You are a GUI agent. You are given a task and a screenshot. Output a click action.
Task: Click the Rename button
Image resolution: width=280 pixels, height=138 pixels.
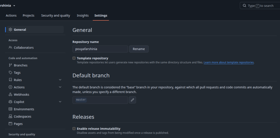139,49
